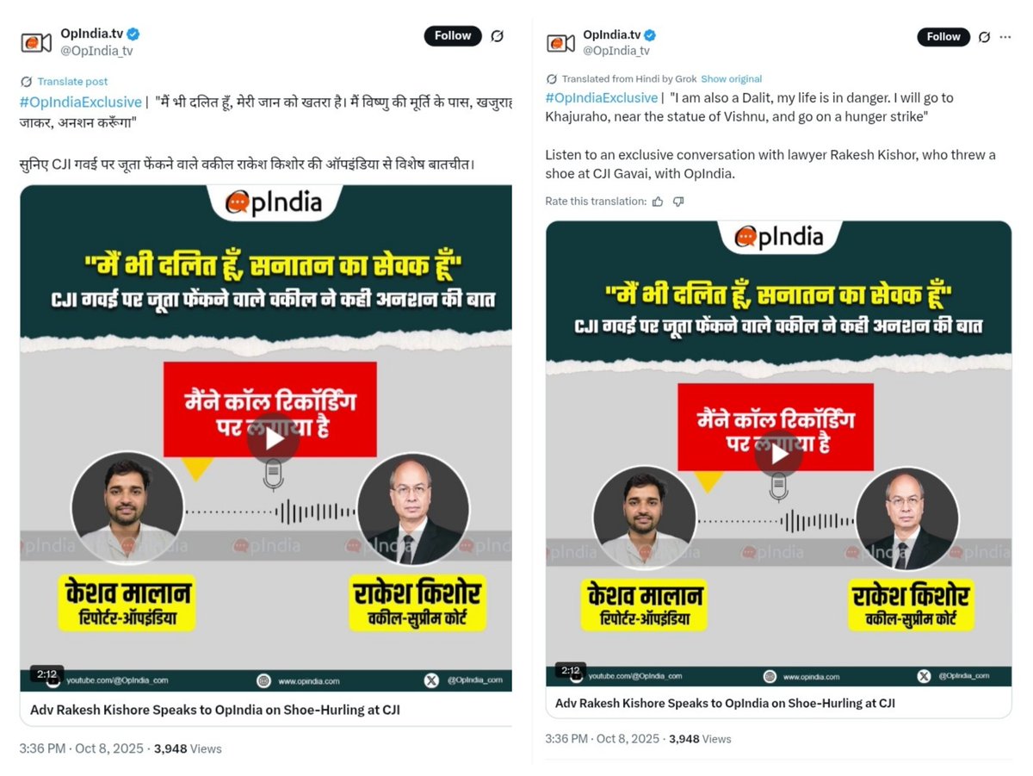Play the video in the Hindi post
Screen dimensions: 1033x776
click(x=274, y=438)
